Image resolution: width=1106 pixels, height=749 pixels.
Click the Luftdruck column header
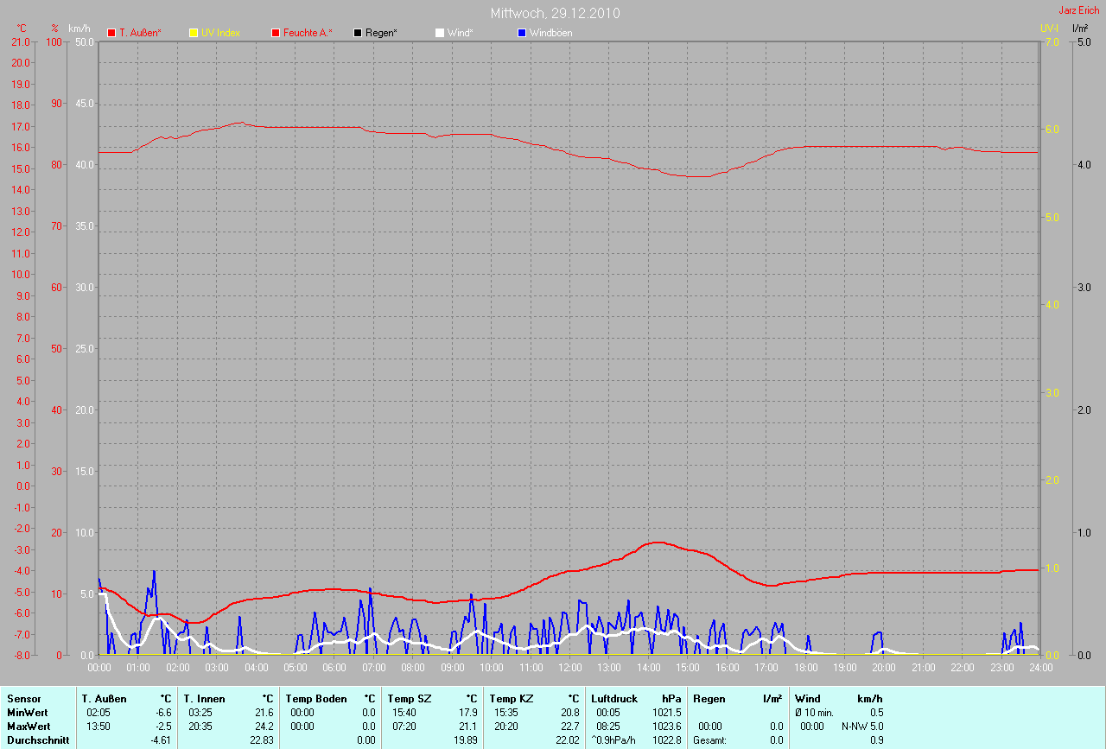615,699
